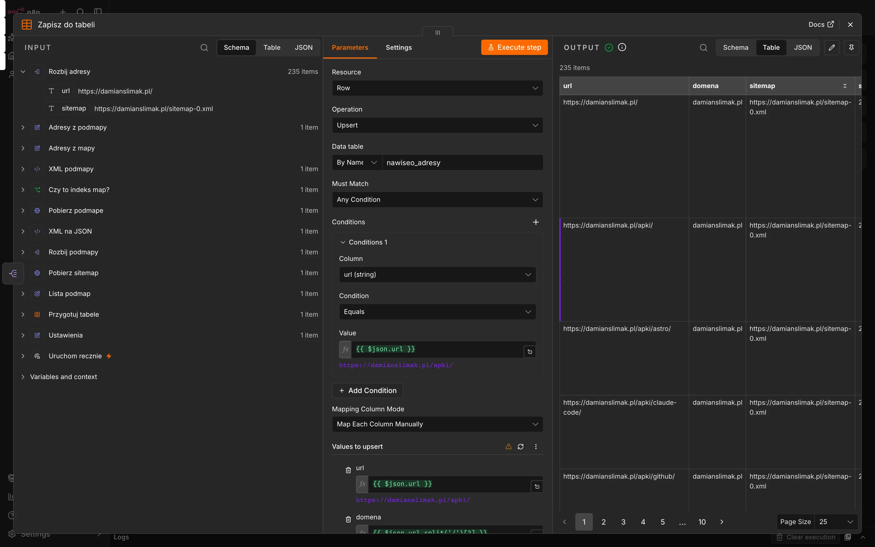The height and width of the screenshot is (547, 875).
Task: Click the Pobierz sitemap globe node icon
Action: [x=37, y=273]
